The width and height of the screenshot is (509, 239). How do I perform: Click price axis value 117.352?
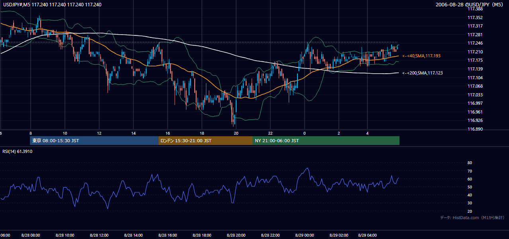pyautogui.click(x=475, y=18)
